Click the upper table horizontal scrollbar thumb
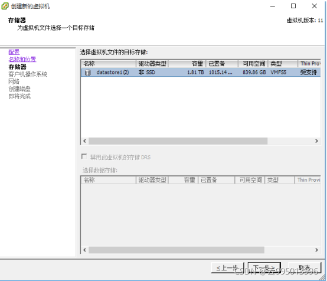 178,141
